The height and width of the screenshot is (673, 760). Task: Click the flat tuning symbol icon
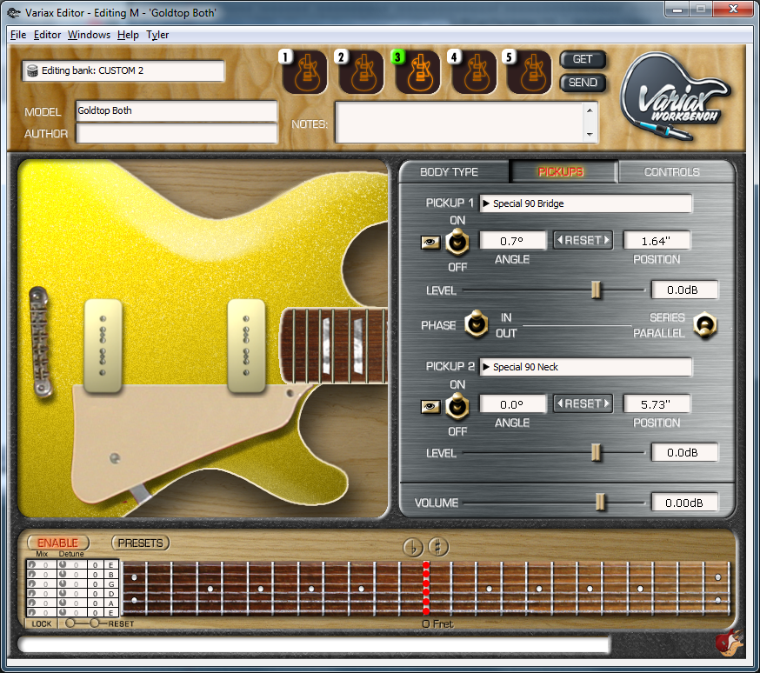click(x=413, y=547)
